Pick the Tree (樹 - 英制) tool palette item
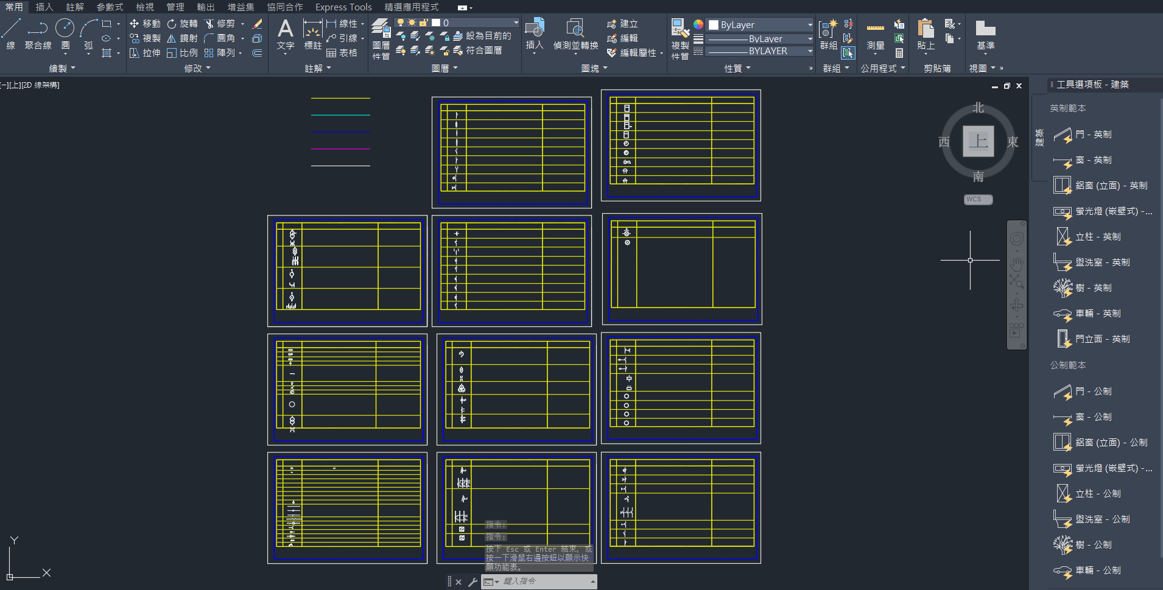 point(1091,288)
